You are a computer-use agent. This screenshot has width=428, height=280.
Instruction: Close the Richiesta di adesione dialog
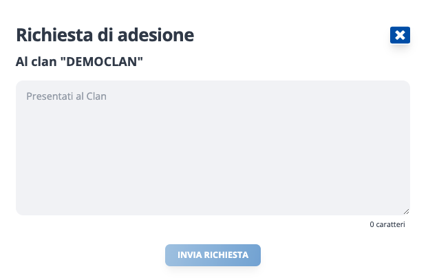tap(400, 35)
